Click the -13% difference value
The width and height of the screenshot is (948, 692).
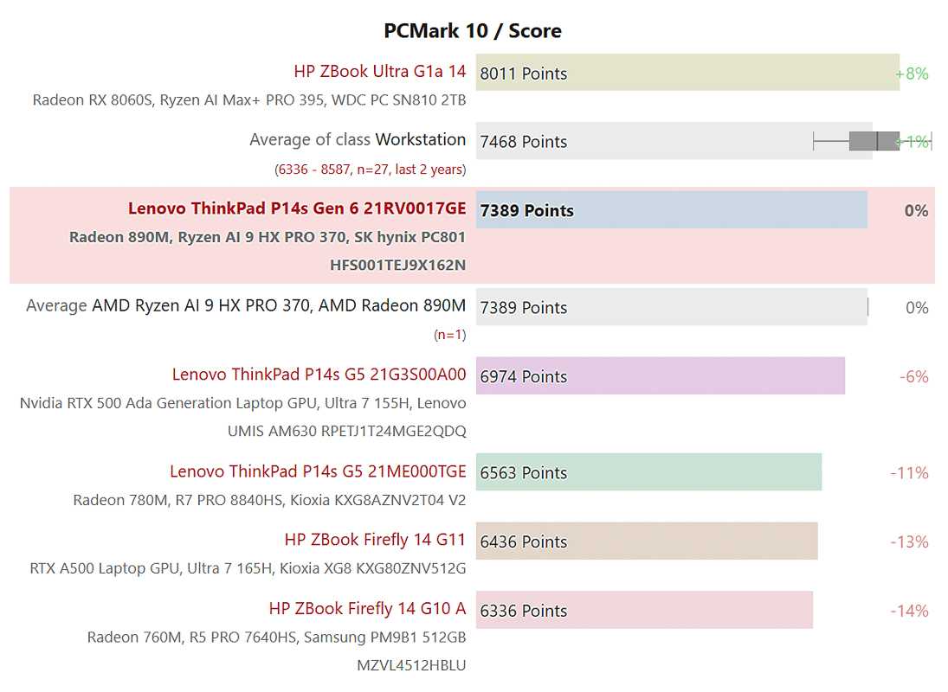(909, 541)
